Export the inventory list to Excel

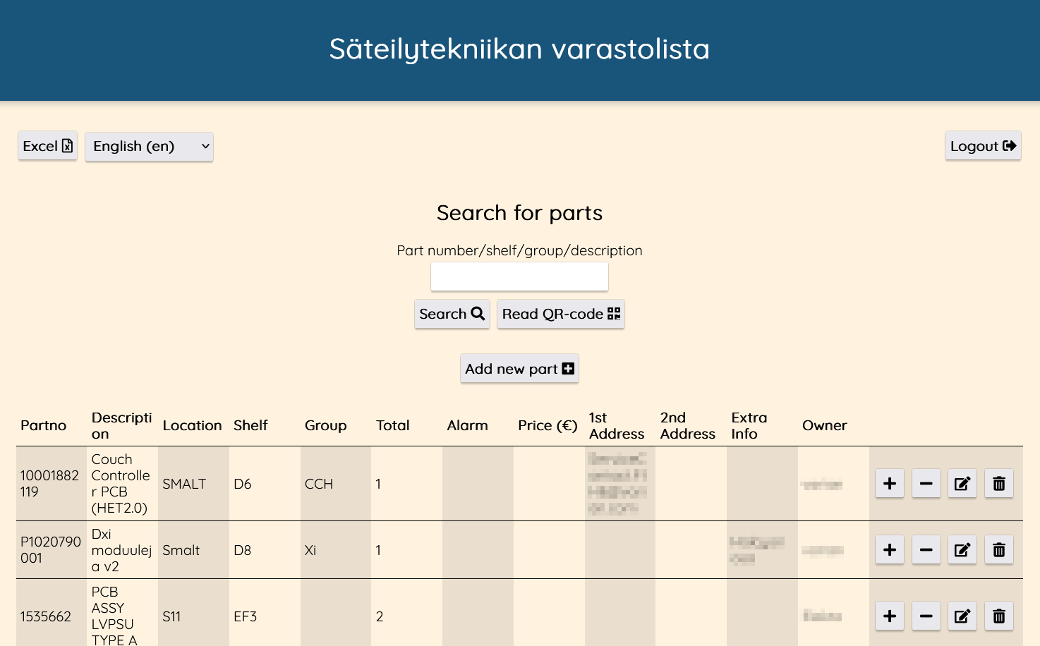point(47,146)
